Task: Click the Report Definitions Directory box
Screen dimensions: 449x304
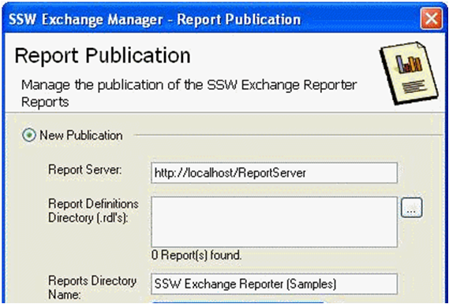Action: [274, 222]
